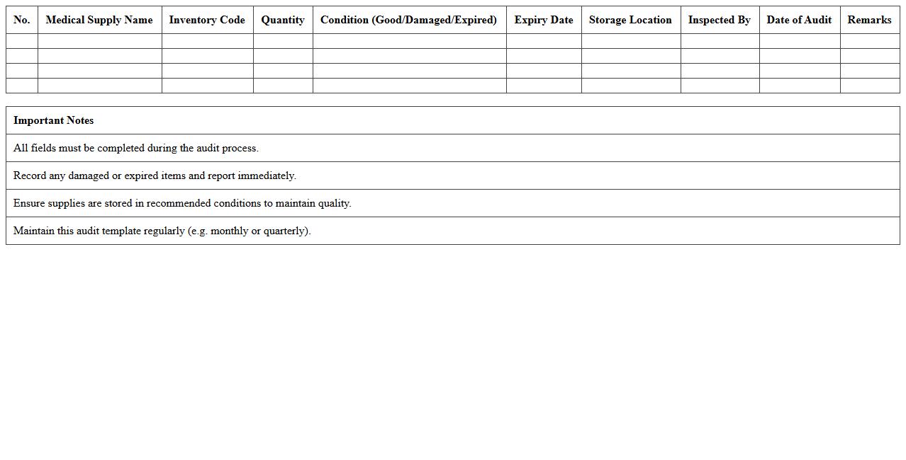The image size is (906, 460).
Task: Click the 'Condition (Good/Damaged/Expired)' header
Action: 409,20
